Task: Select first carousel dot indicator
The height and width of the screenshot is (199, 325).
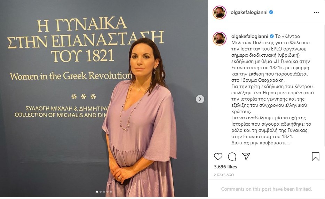Action: 97,192
